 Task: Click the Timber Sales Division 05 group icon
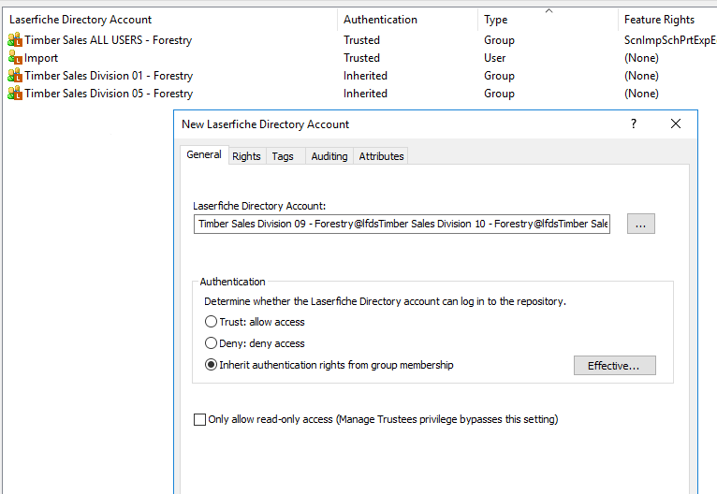(15, 94)
